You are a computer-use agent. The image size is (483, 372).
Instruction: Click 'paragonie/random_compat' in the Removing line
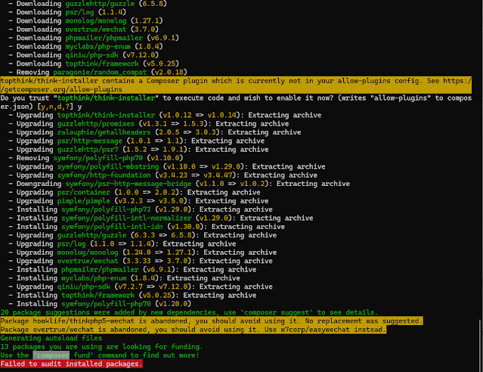pos(100,73)
